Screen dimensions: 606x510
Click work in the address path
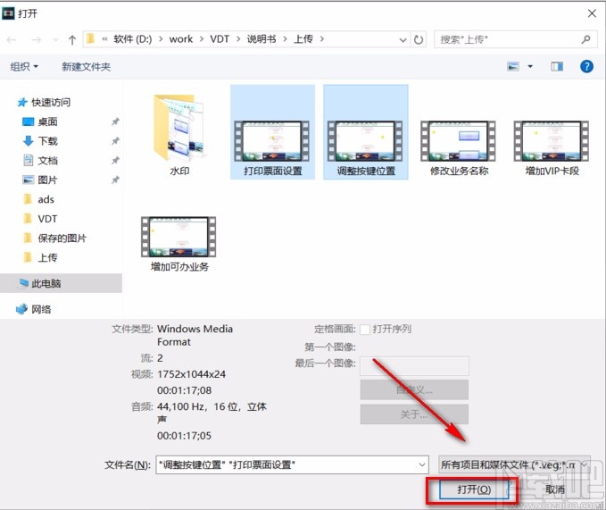pos(181,39)
